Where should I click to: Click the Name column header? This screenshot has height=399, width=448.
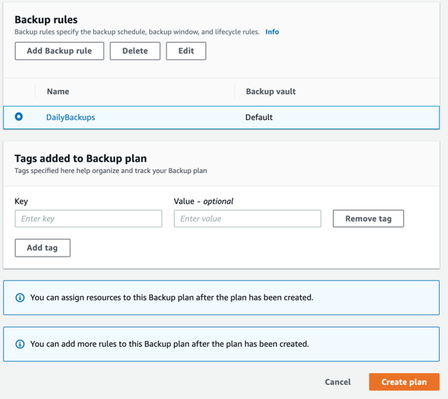pos(57,92)
